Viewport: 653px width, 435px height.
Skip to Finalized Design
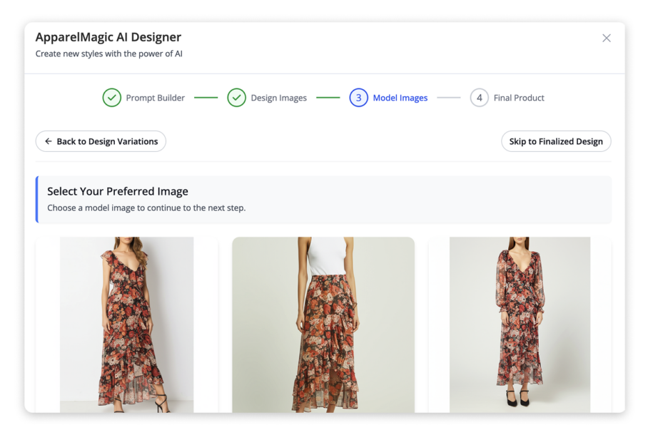(x=555, y=141)
